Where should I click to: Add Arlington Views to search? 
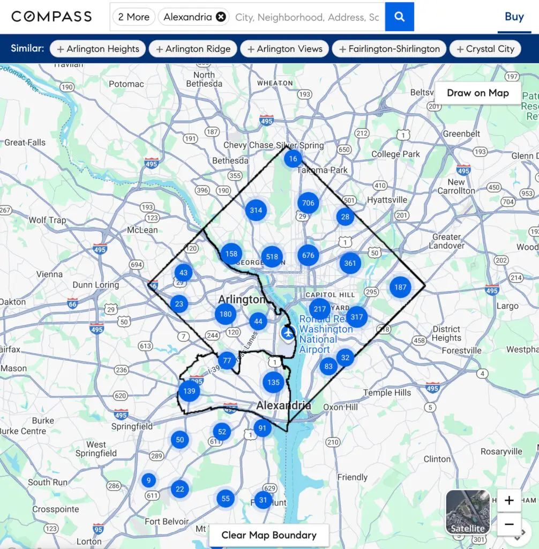pyautogui.click(x=285, y=49)
